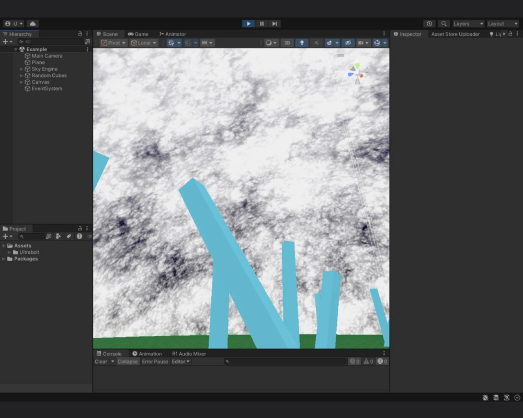Switch to the Game tab
This screenshot has height=418, width=523.
coord(138,34)
